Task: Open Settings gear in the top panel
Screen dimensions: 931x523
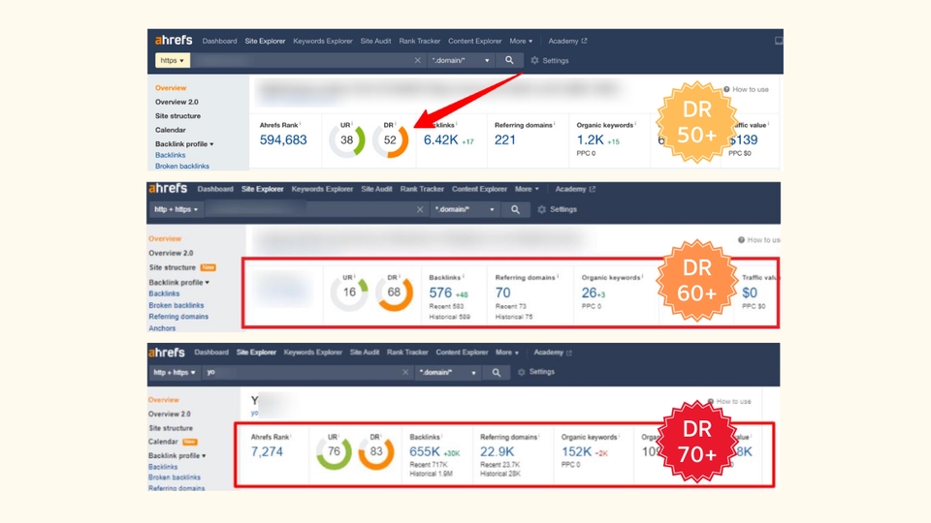Action: point(534,60)
